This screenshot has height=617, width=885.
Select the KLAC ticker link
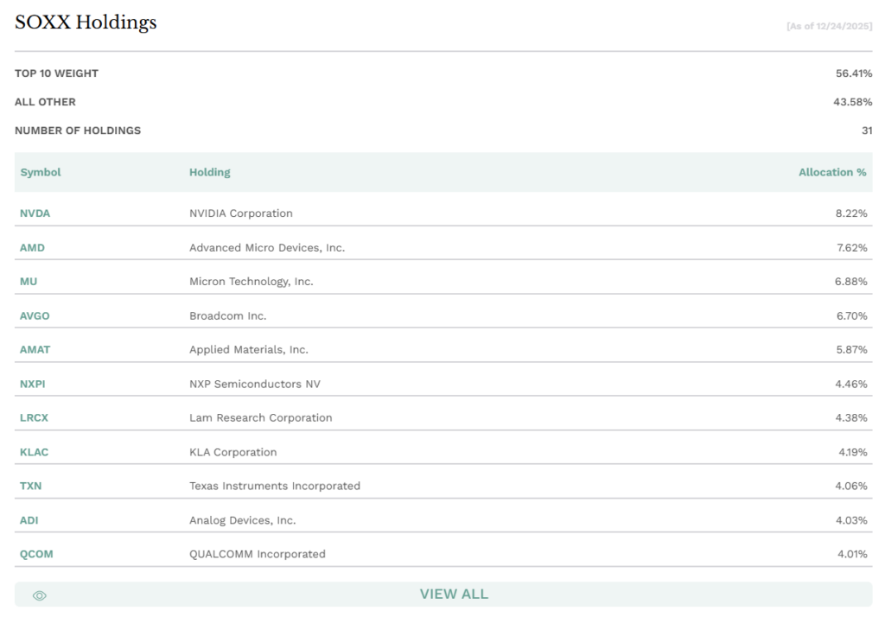(x=35, y=451)
